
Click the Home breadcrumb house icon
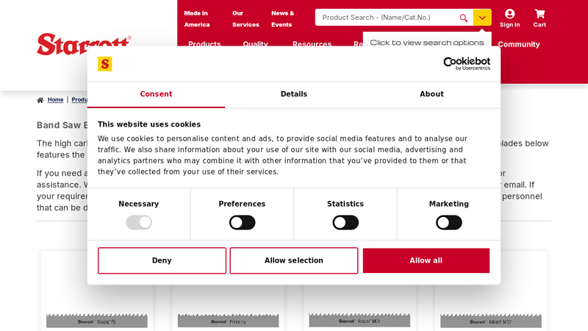click(x=40, y=100)
